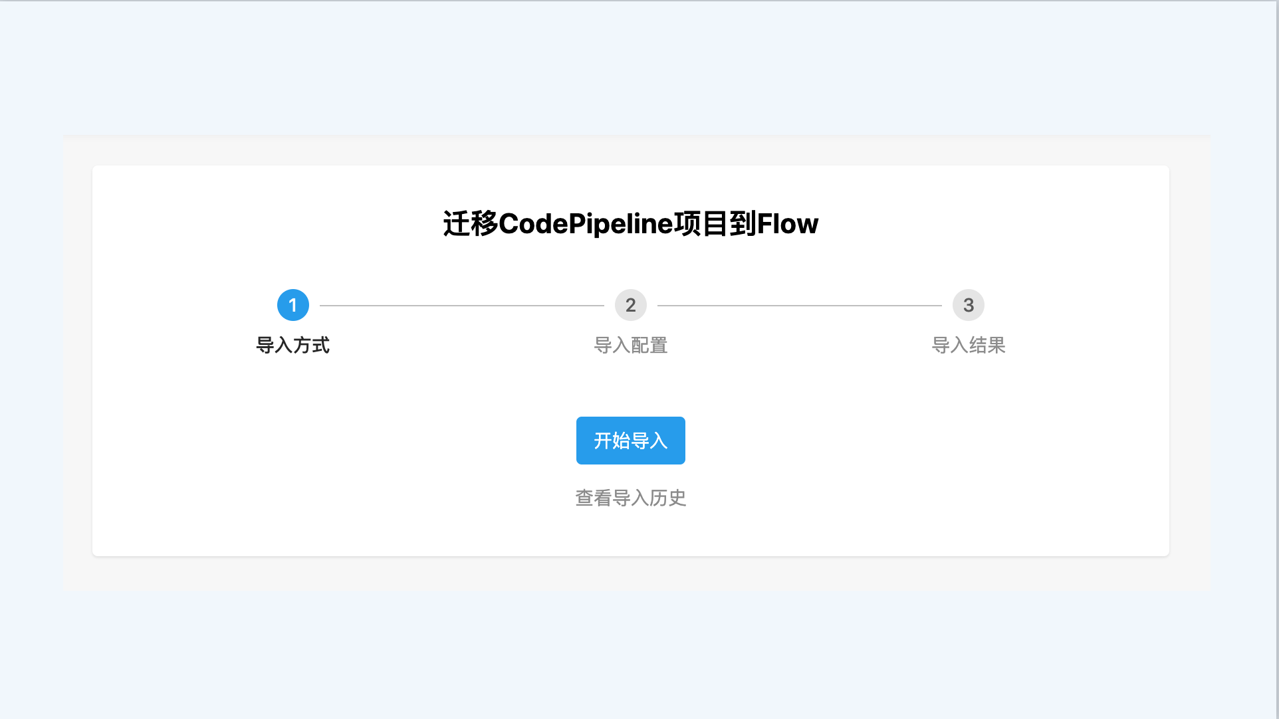This screenshot has height=719, width=1279.
Task: Select the gray step 3 circle
Action: click(x=968, y=305)
